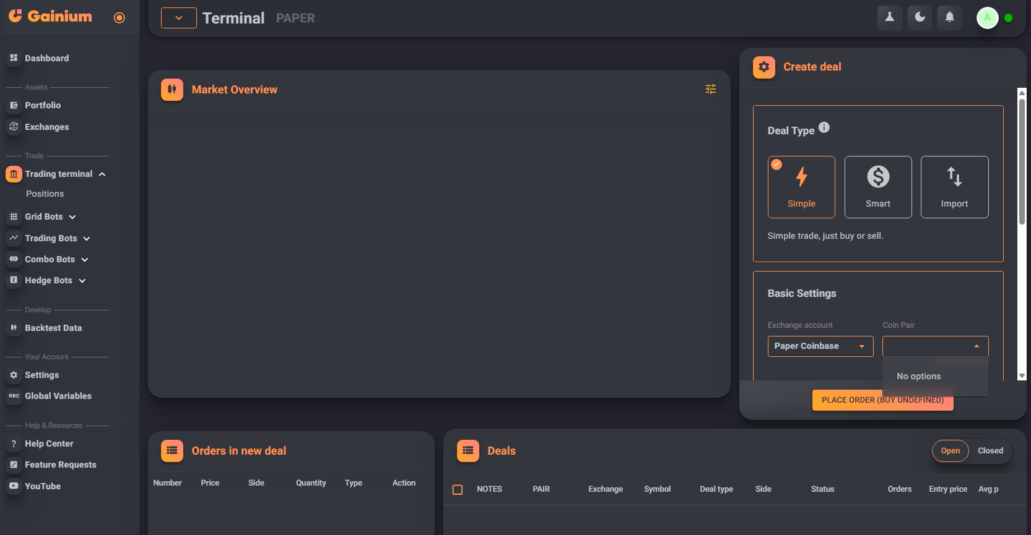Click the Coin Pair input field

[927, 346]
